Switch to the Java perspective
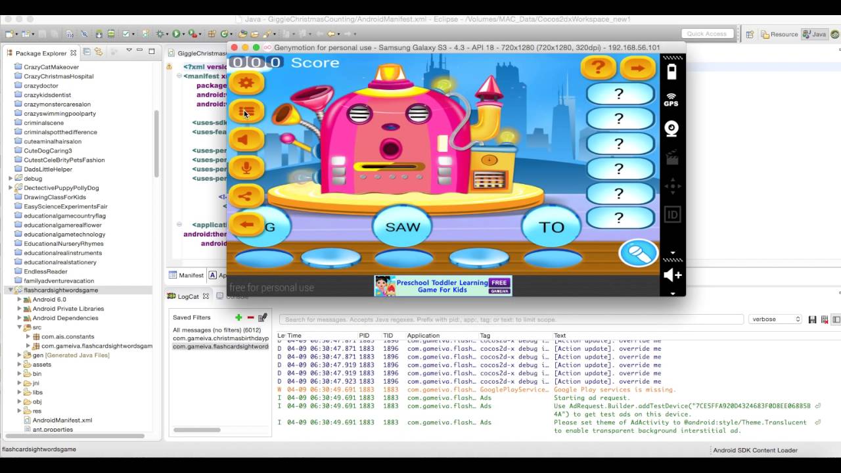 (x=815, y=34)
